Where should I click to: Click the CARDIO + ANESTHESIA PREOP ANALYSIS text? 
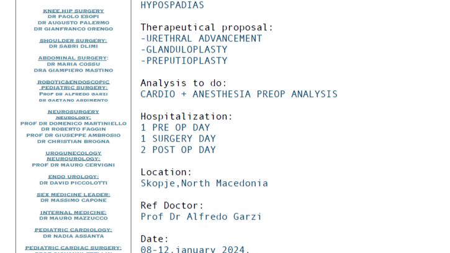pos(239,94)
